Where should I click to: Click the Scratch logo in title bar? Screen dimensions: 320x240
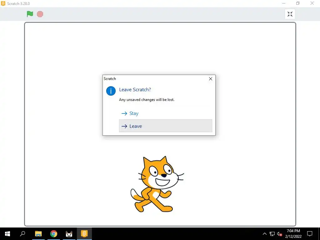pyautogui.click(x=3, y=3)
